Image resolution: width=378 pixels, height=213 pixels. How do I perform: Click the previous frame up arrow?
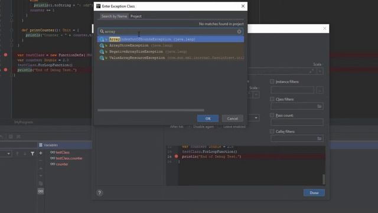[17, 154]
